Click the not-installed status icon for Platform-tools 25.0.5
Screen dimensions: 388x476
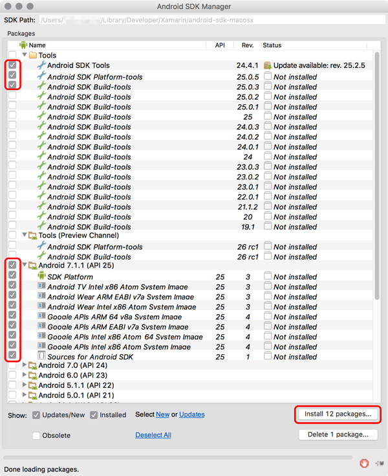[268, 76]
